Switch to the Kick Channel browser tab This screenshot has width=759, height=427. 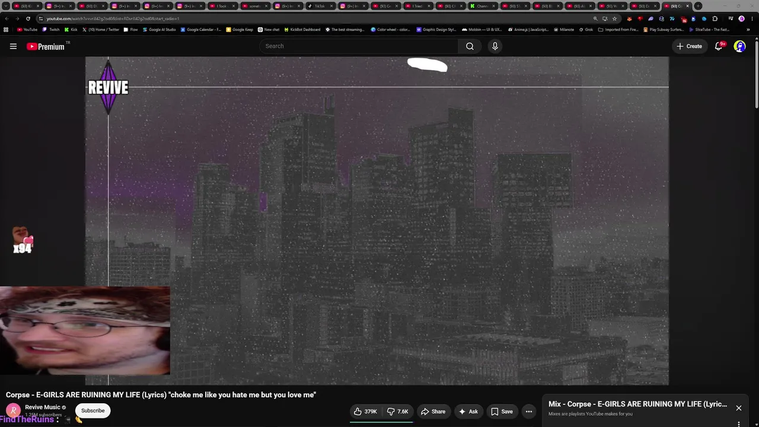pyautogui.click(x=481, y=6)
